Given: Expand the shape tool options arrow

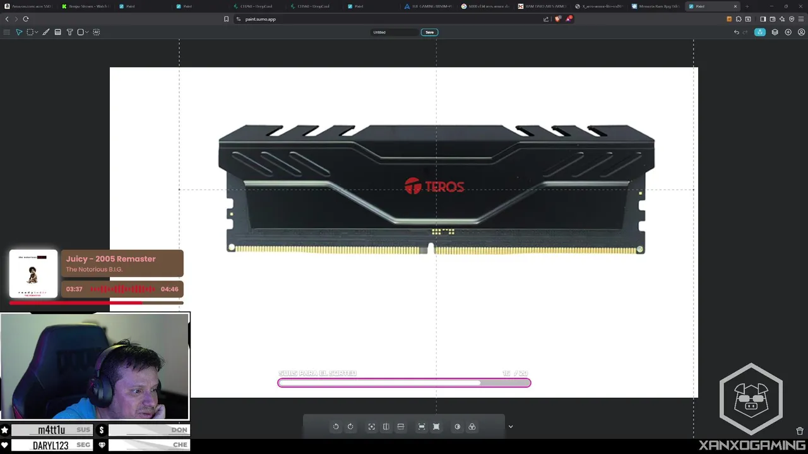Looking at the screenshot, I should pyautogui.click(x=87, y=32).
